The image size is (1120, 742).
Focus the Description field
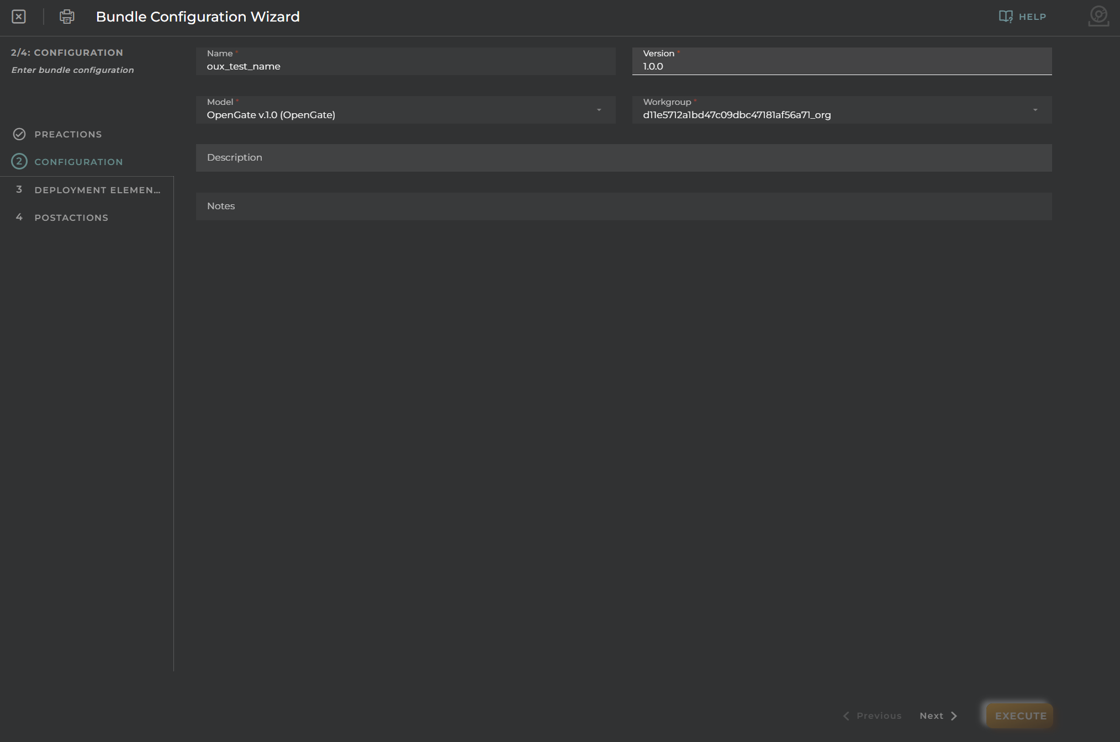624,158
